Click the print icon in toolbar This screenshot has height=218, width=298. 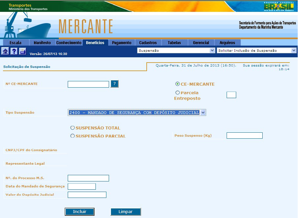pos(22,51)
